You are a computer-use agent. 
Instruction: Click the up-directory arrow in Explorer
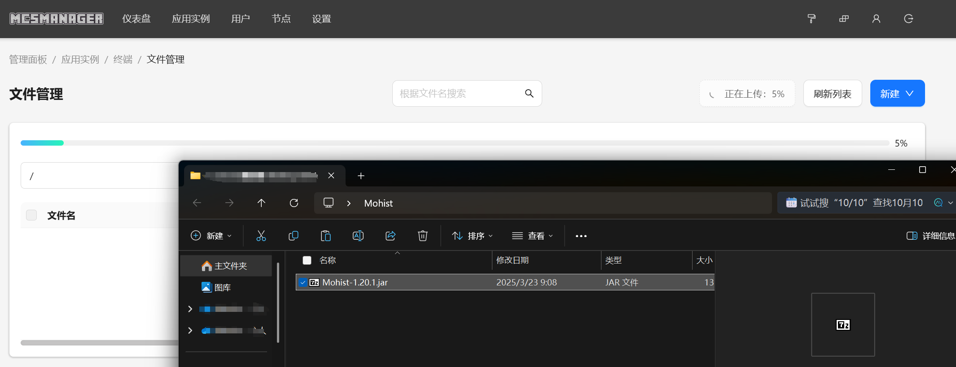coord(261,203)
